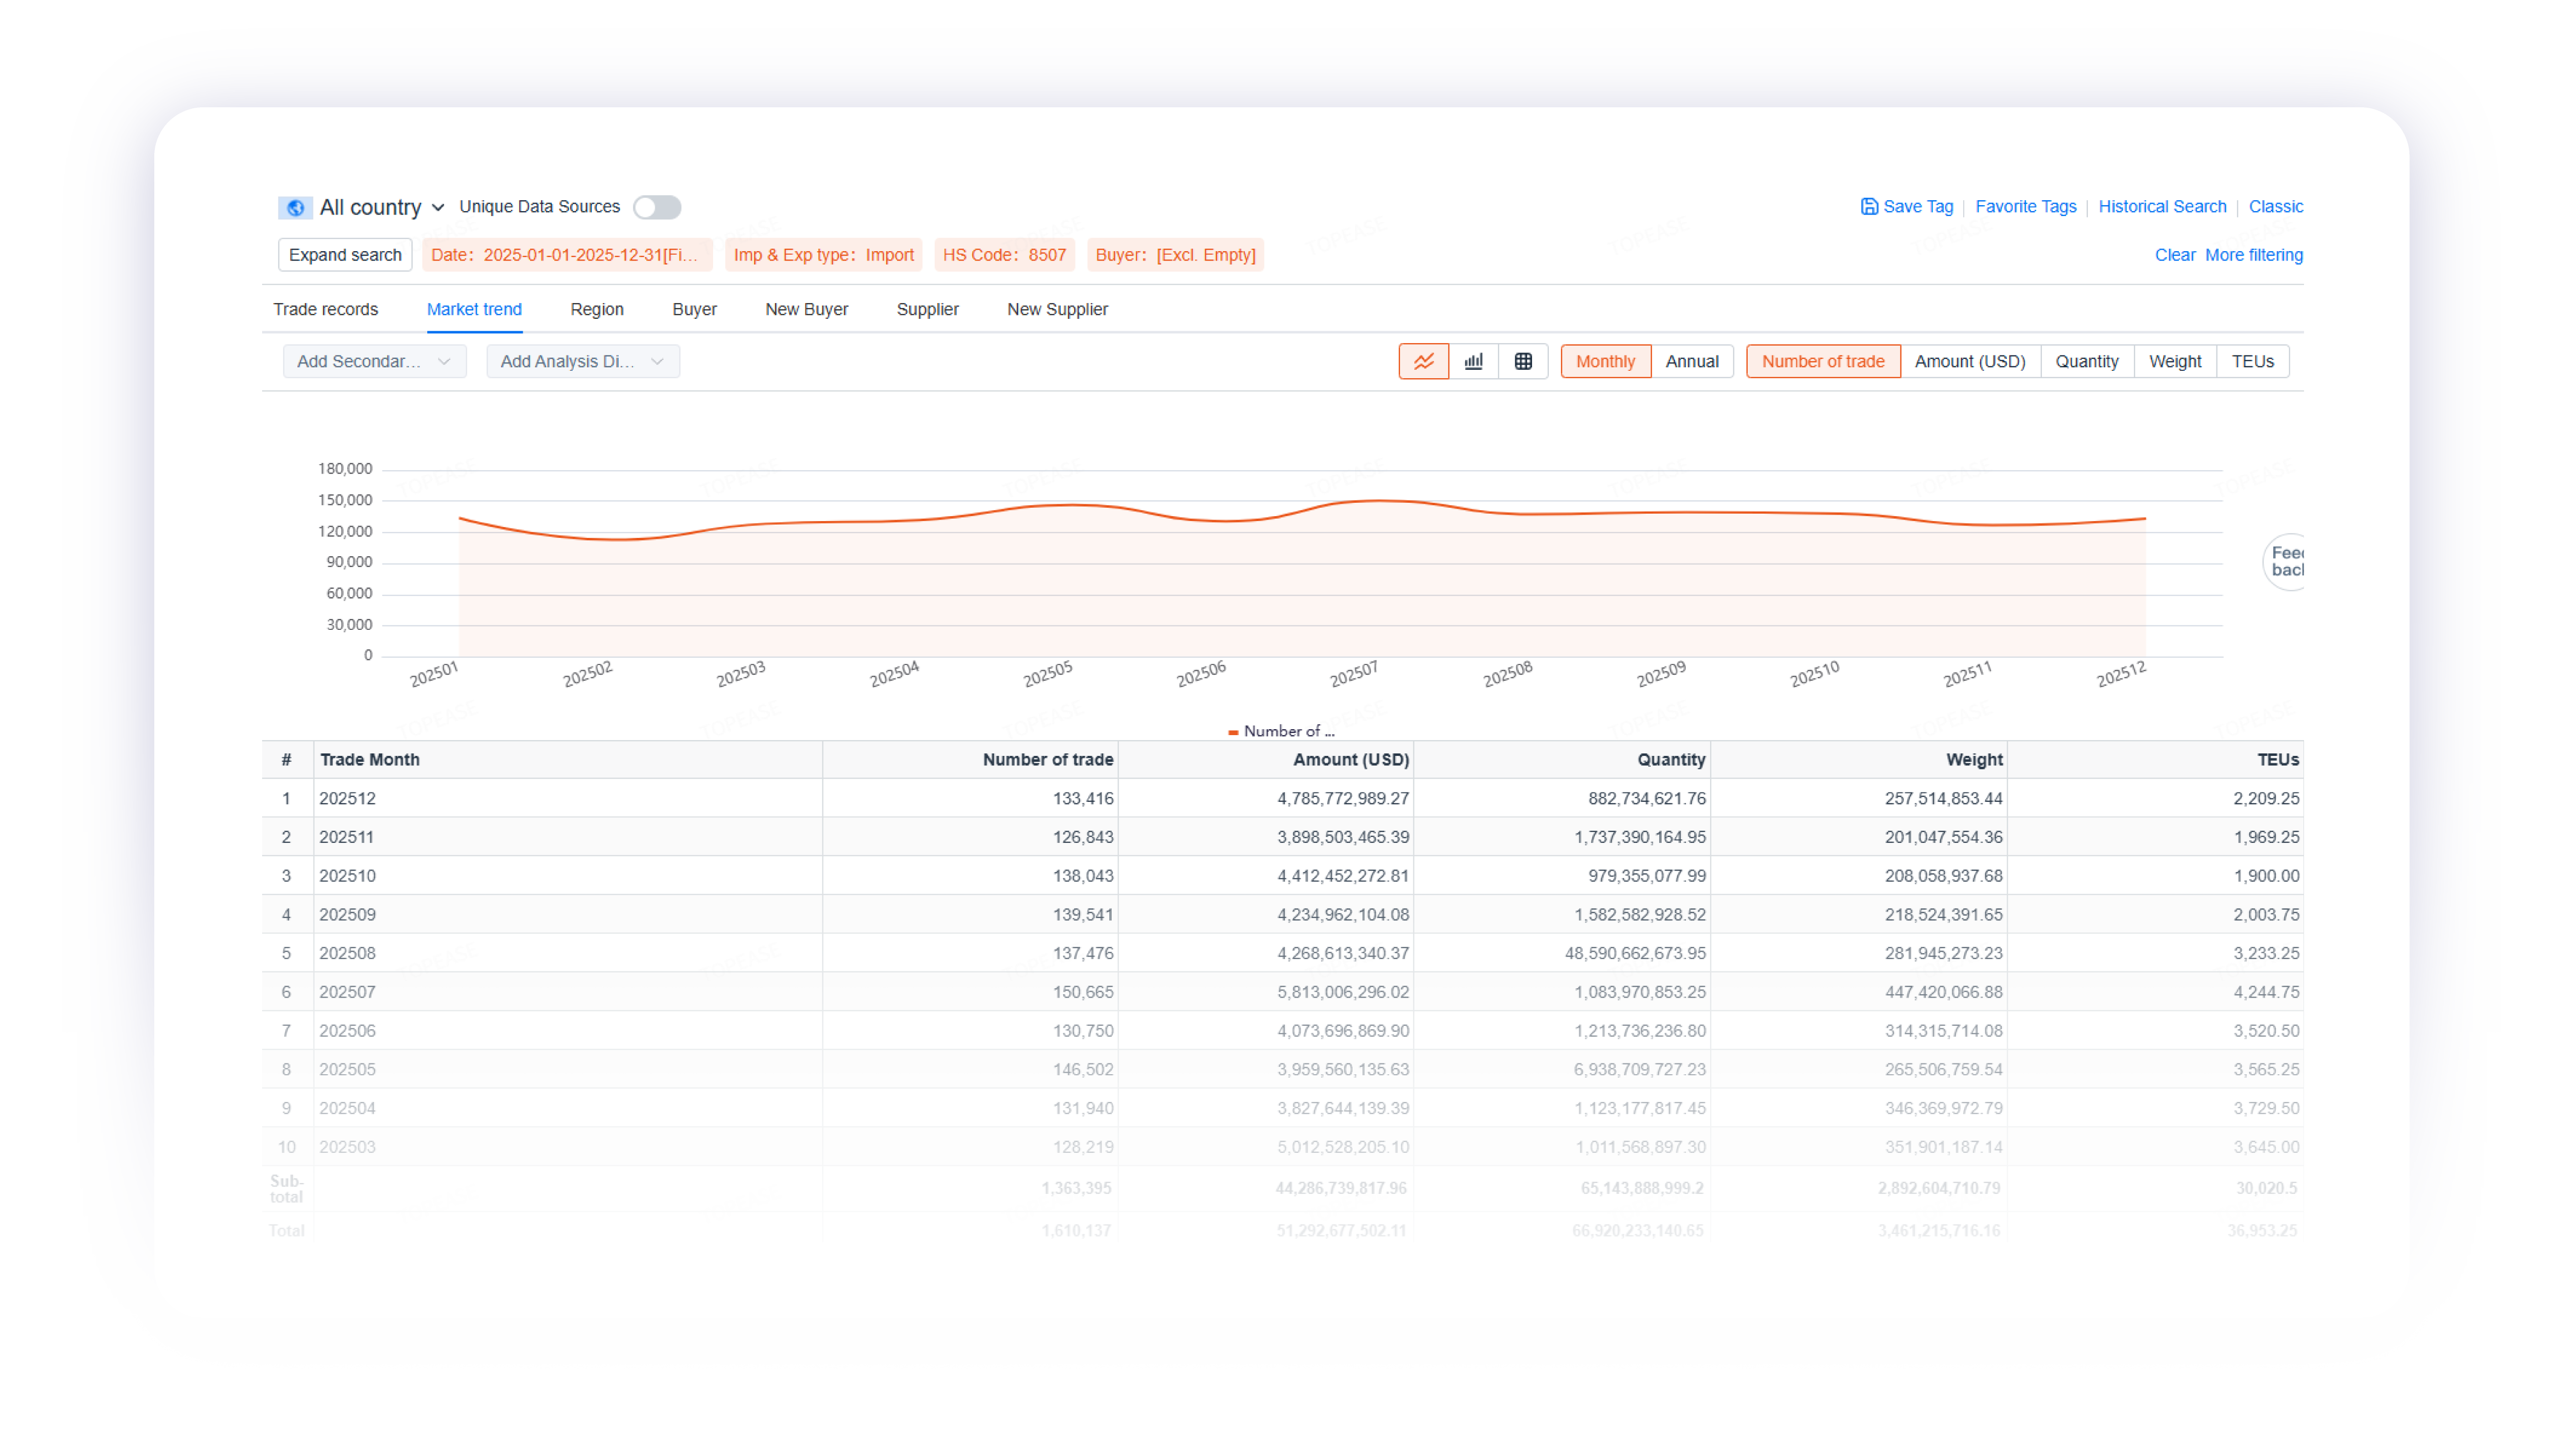Click the Expand search button
The width and height of the screenshot is (2576, 1449).
coord(345,255)
